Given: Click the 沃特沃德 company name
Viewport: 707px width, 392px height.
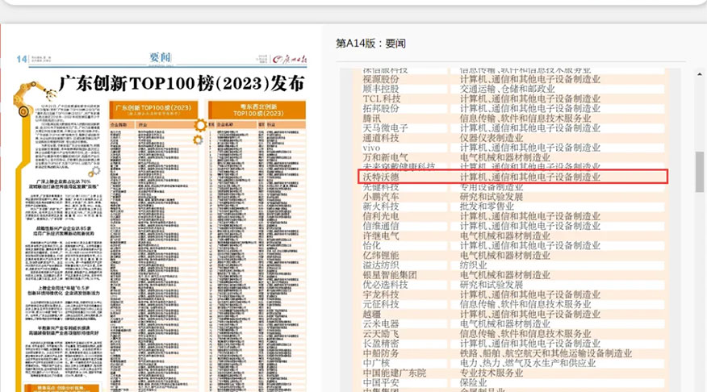Looking at the screenshot, I should (381, 177).
